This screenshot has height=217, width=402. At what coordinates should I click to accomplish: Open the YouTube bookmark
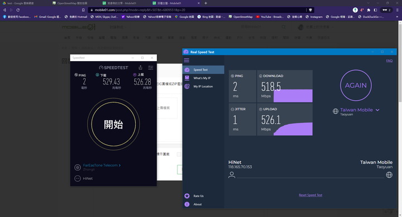tap(270, 17)
